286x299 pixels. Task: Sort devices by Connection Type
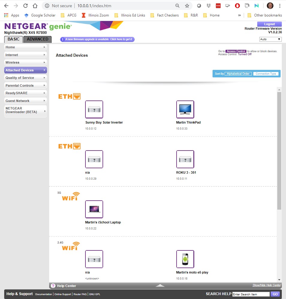click(266, 74)
